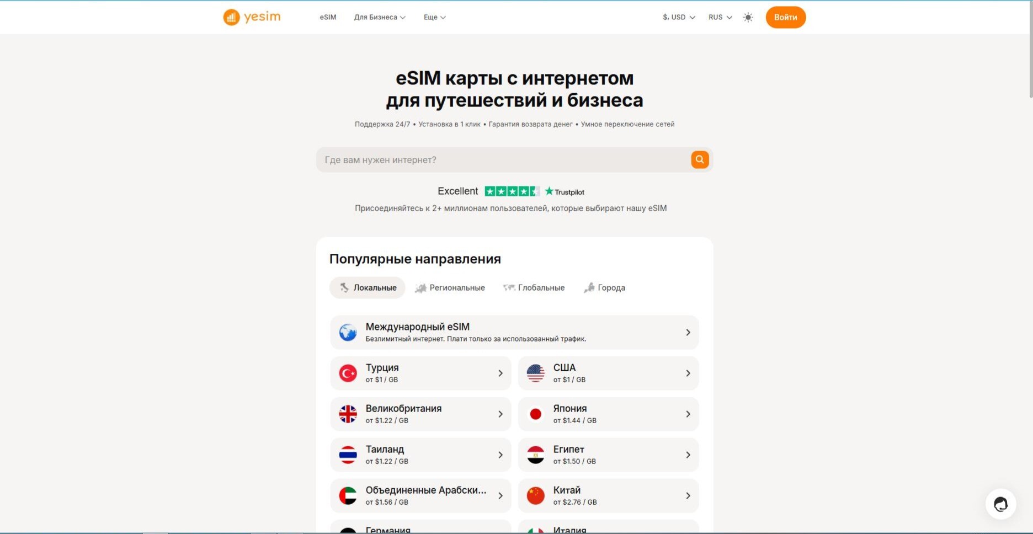Open Китай destination name
The width and height of the screenshot is (1033, 534).
click(x=567, y=490)
